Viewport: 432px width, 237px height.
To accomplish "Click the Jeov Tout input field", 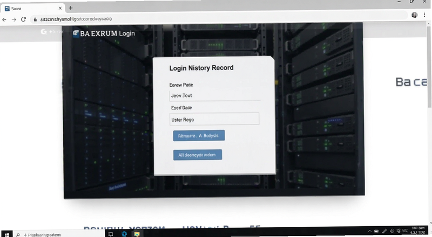I will click(x=214, y=95).
